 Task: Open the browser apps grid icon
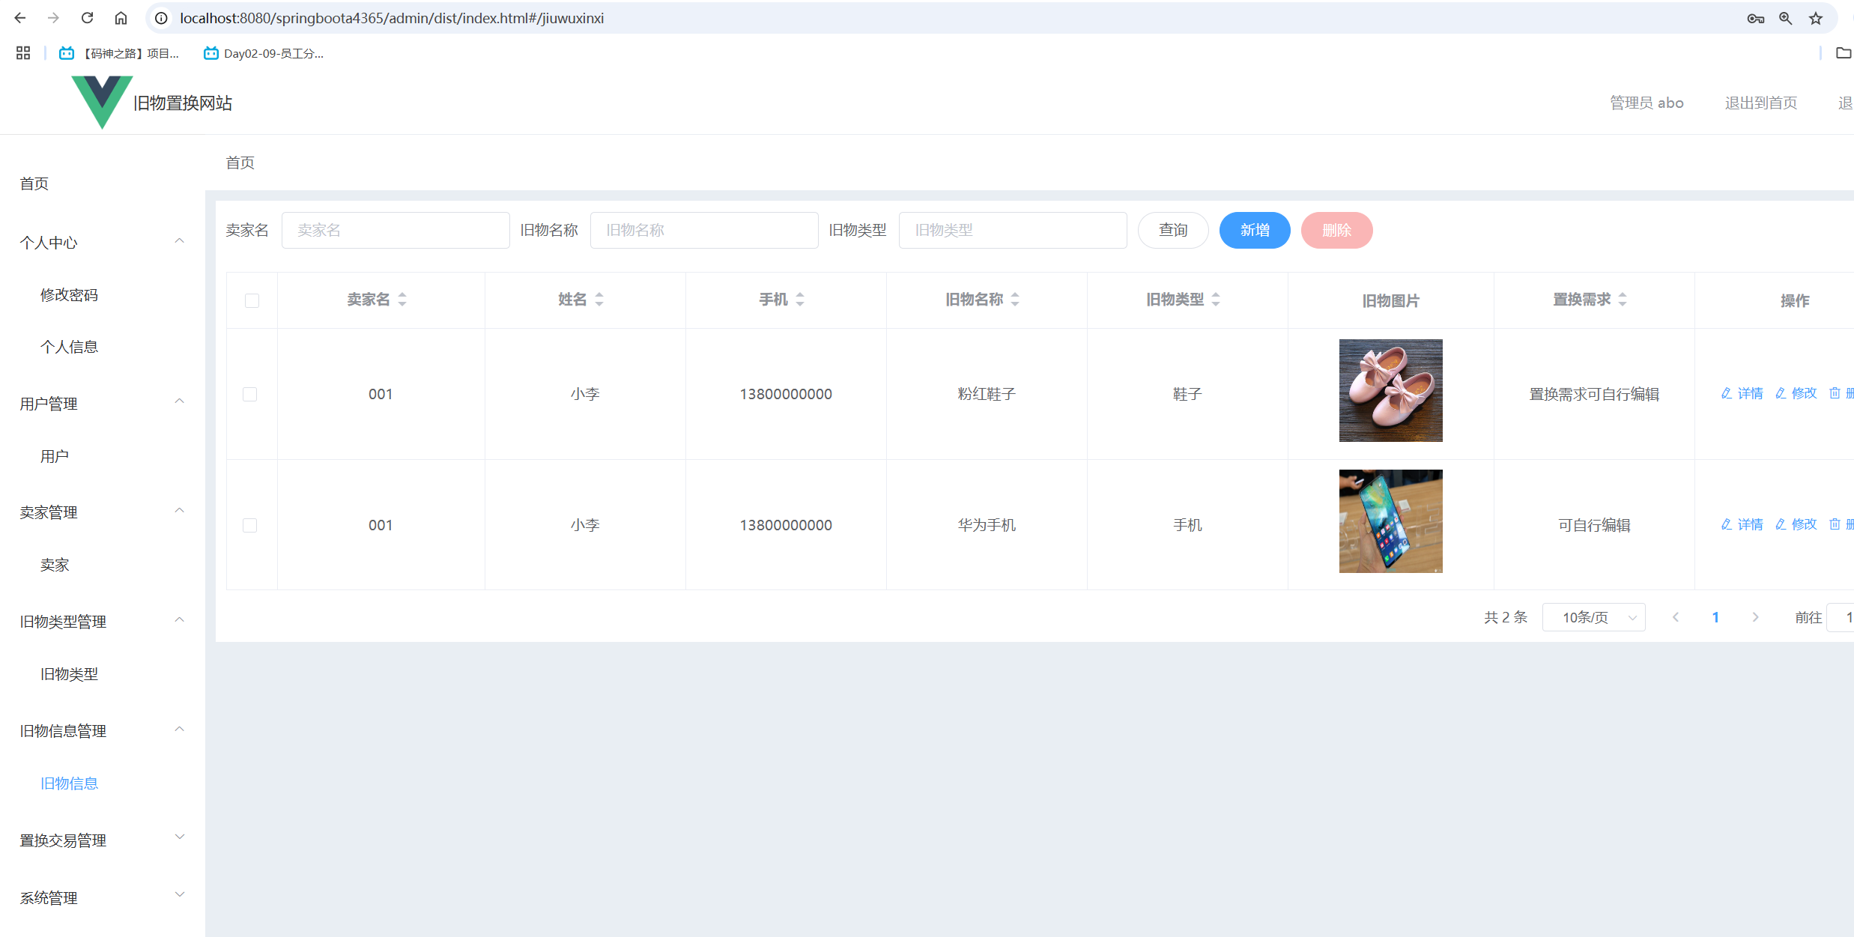23,53
